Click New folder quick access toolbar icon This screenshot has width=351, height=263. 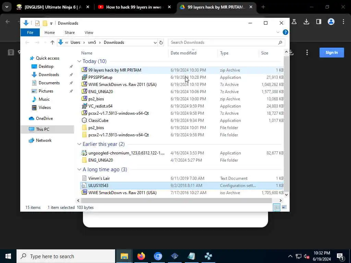tap(45, 23)
